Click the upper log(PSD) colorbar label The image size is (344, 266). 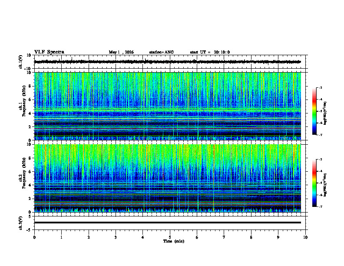(x=325, y=113)
